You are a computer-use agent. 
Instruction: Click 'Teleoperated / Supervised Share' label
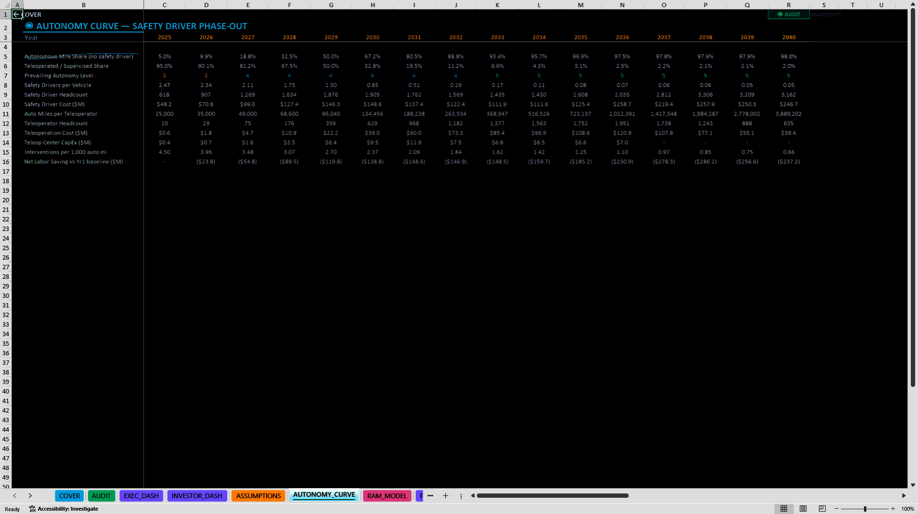click(x=66, y=66)
